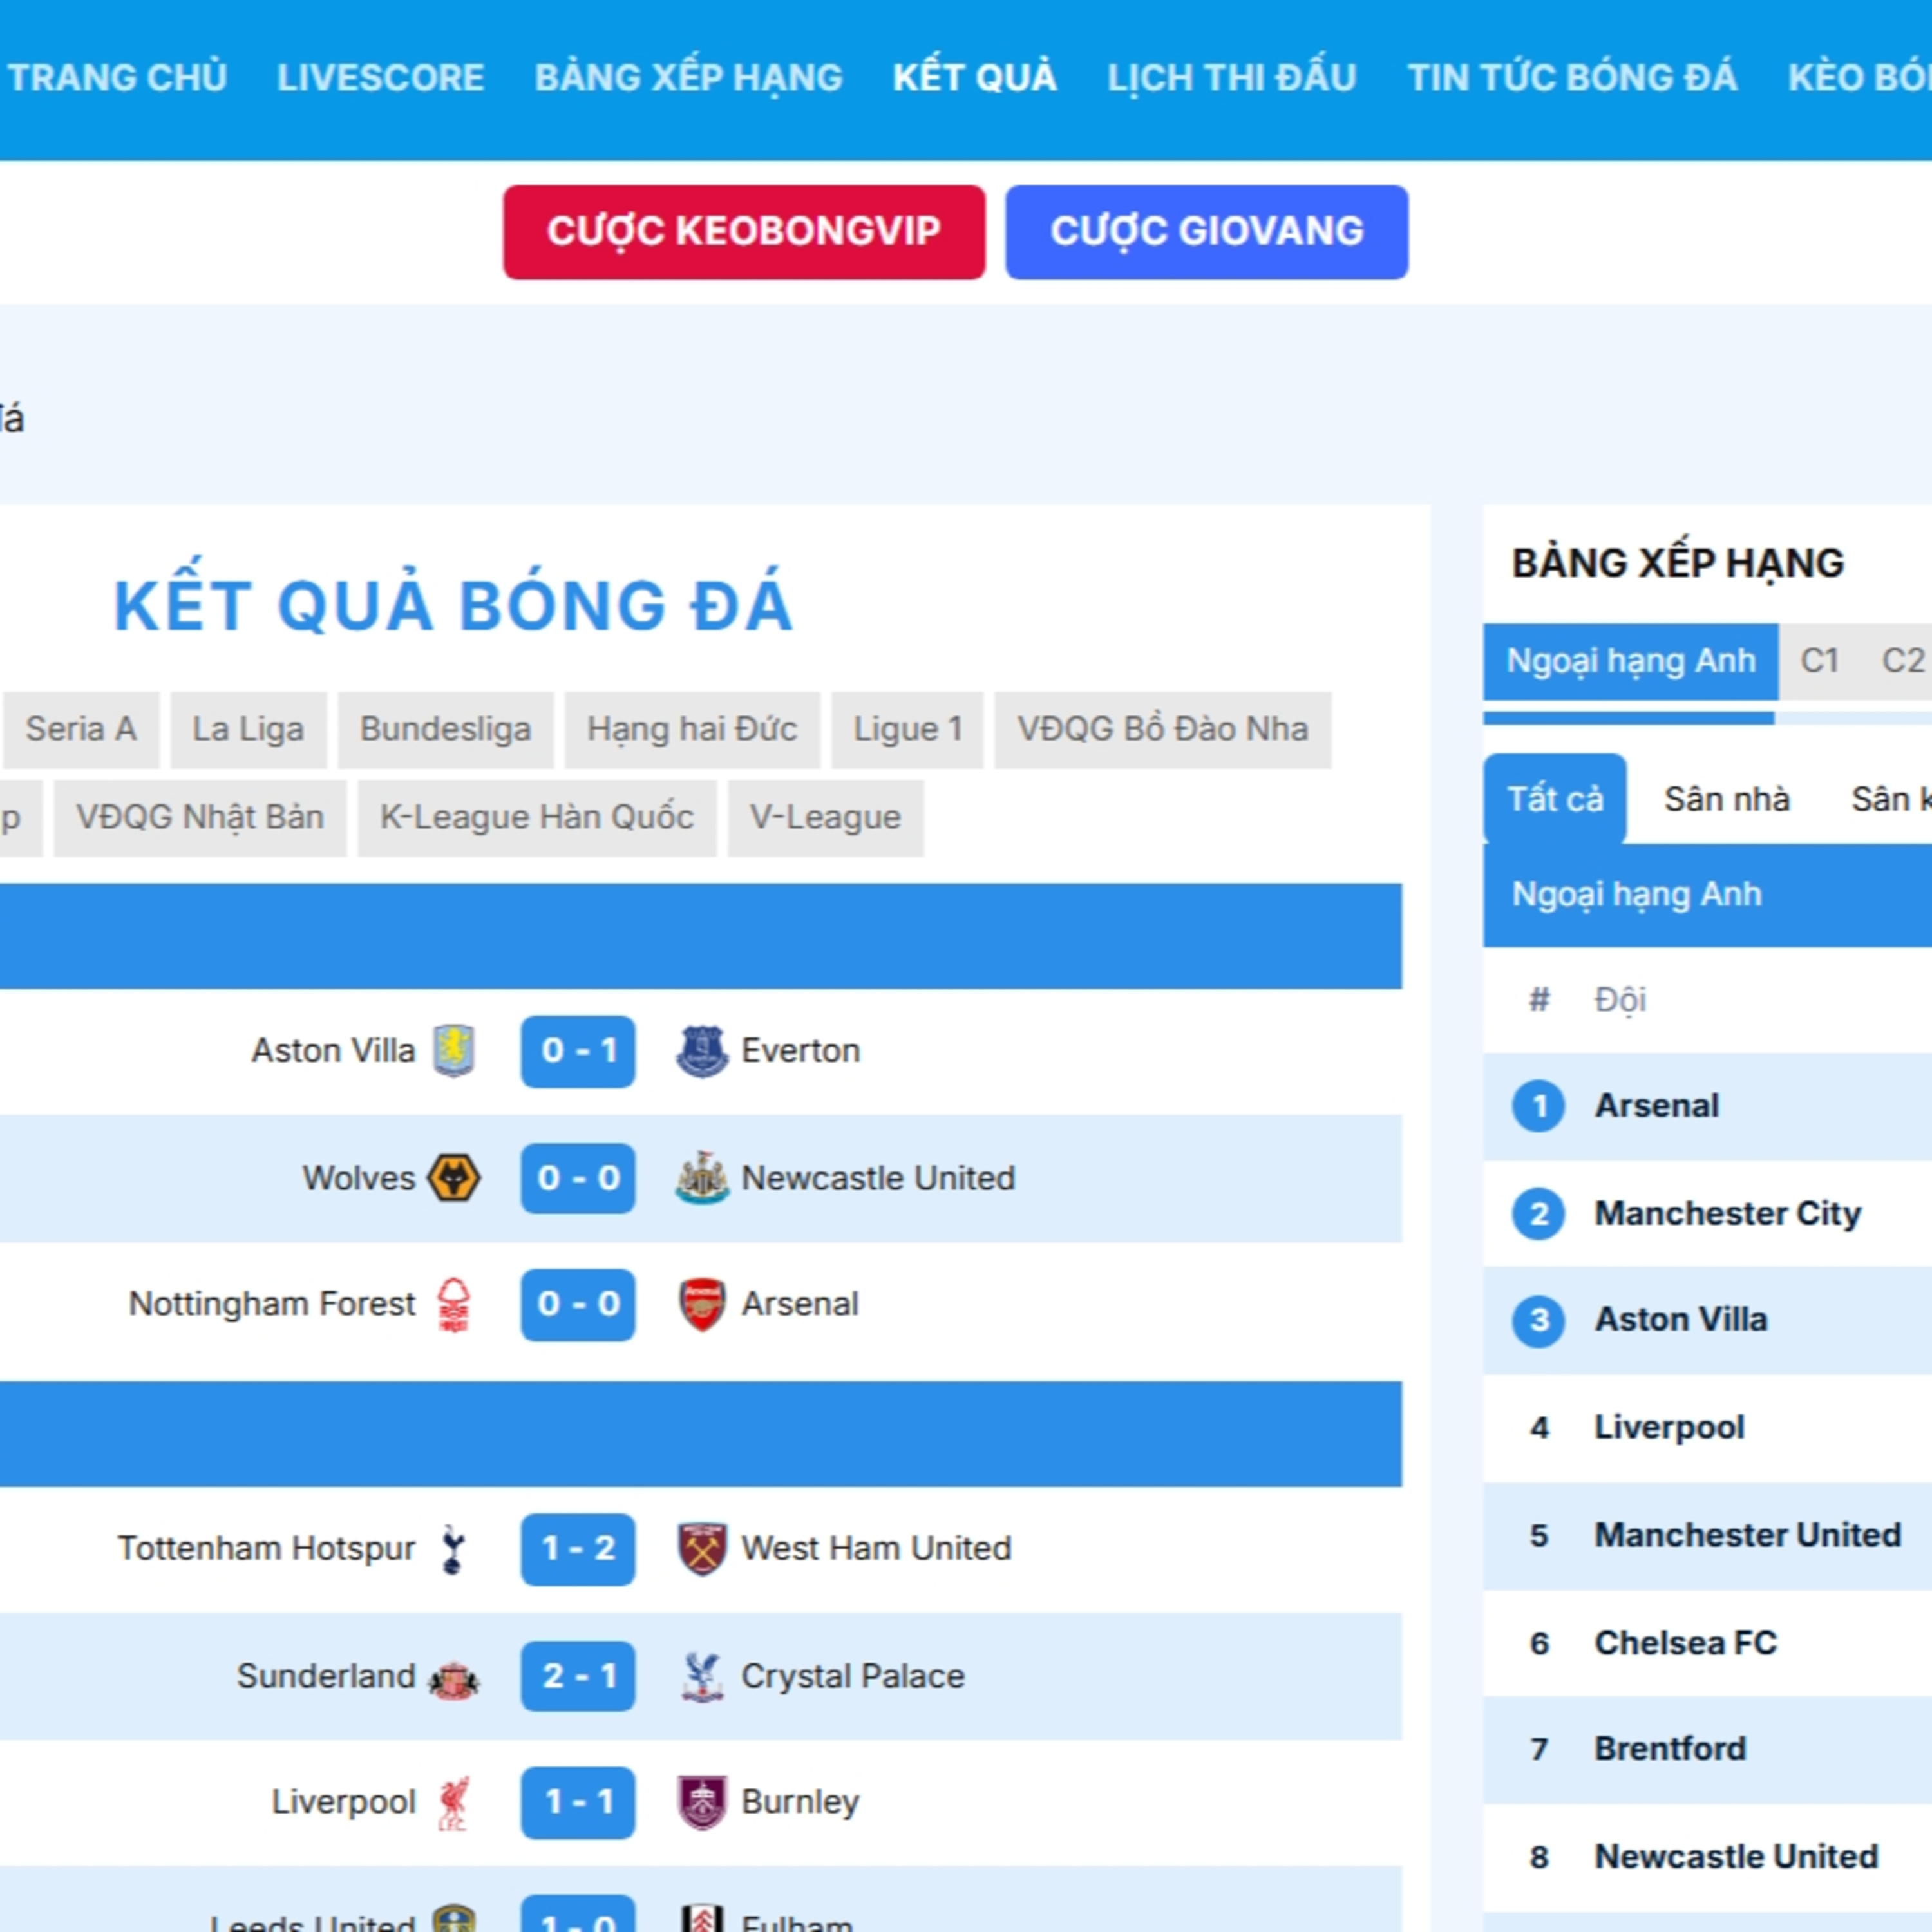Viewport: 1932px width, 1932px height.
Task: Click the Newcastle United crest in results
Action: [x=702, y=1178]
